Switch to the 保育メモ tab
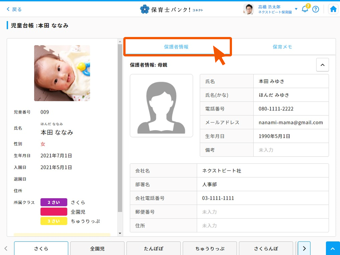 coord(282,47)
